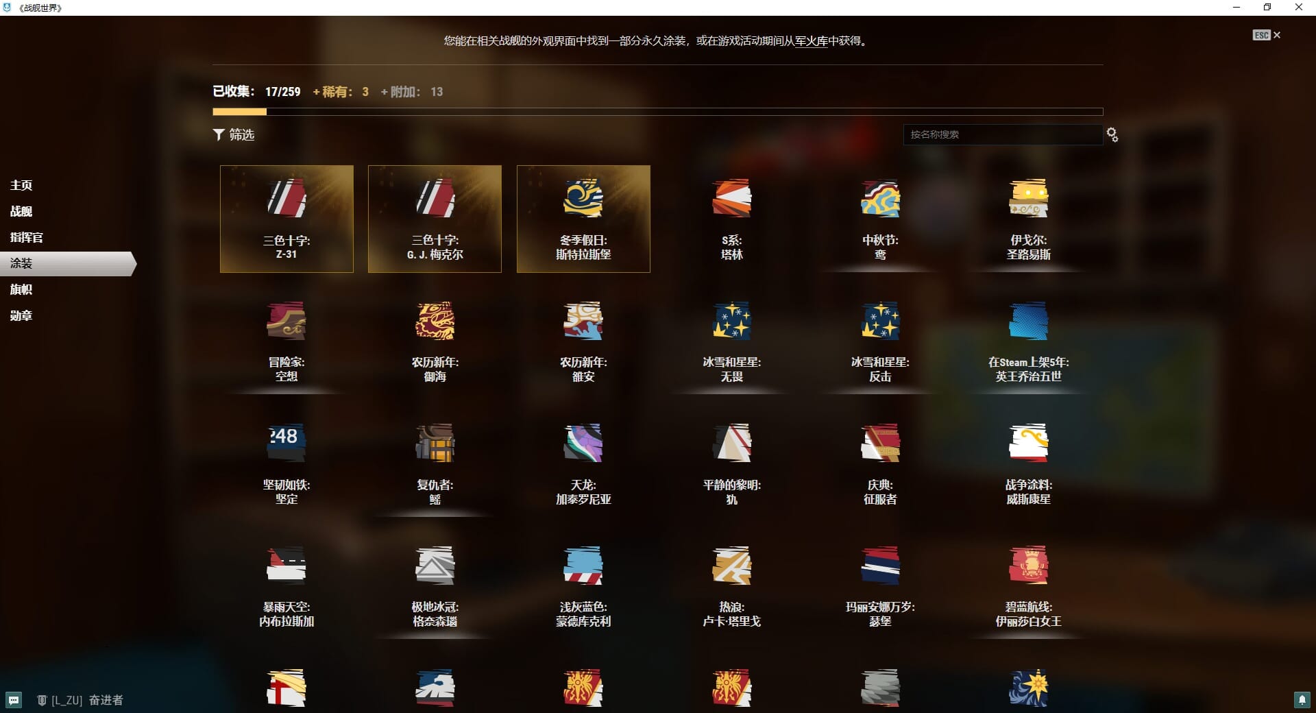Open the notification bell icon

1302,700
